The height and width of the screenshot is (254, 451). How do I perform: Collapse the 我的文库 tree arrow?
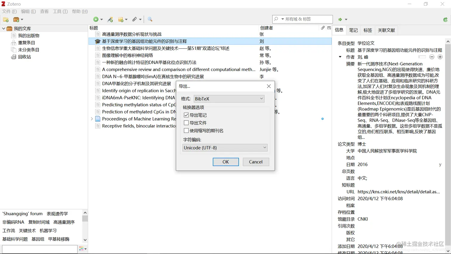coord(4,29)
